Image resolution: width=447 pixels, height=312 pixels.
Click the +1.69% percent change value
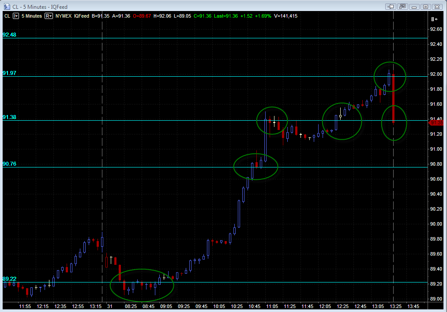click(263, 16)
